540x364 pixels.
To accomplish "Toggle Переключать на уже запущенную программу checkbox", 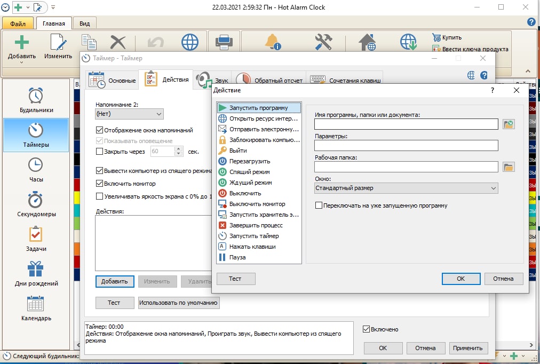I will click(319, 205).
